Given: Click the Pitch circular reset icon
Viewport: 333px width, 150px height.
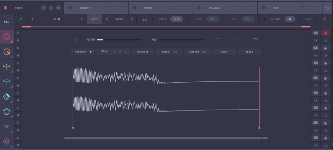Looking at the screenshot, I should (x=180, y=8).
